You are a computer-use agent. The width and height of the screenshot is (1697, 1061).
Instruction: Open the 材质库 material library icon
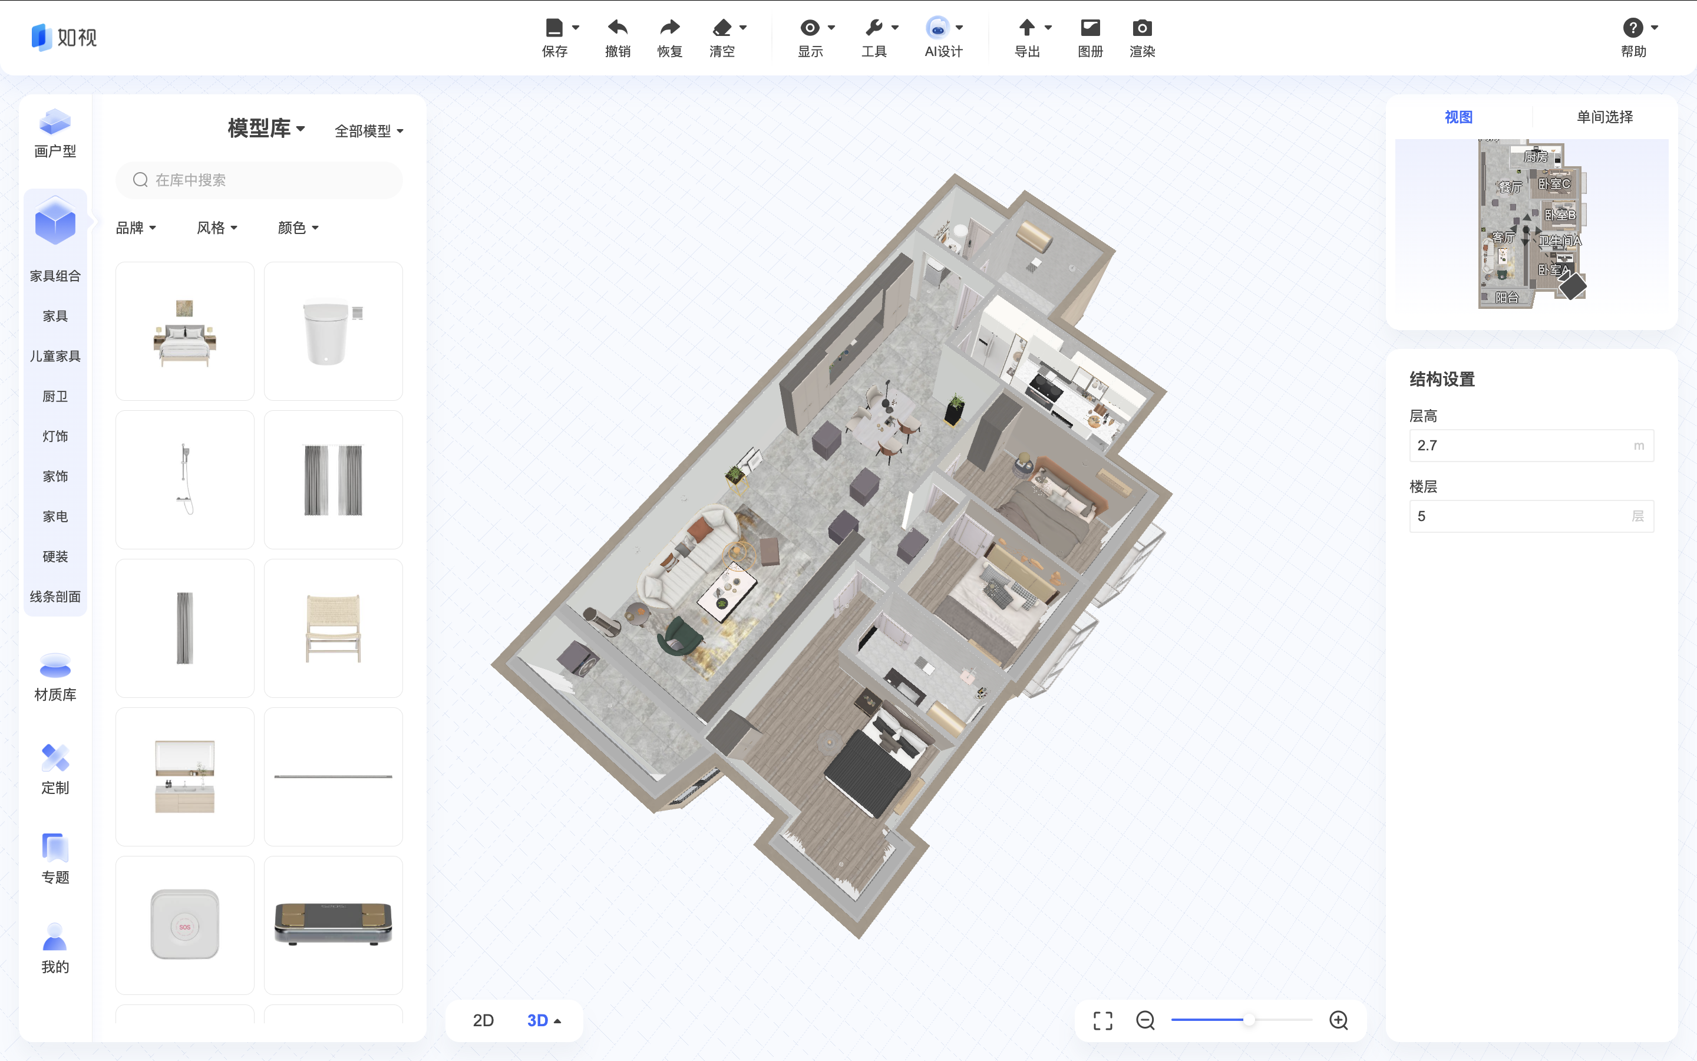[x=55, y=666]
